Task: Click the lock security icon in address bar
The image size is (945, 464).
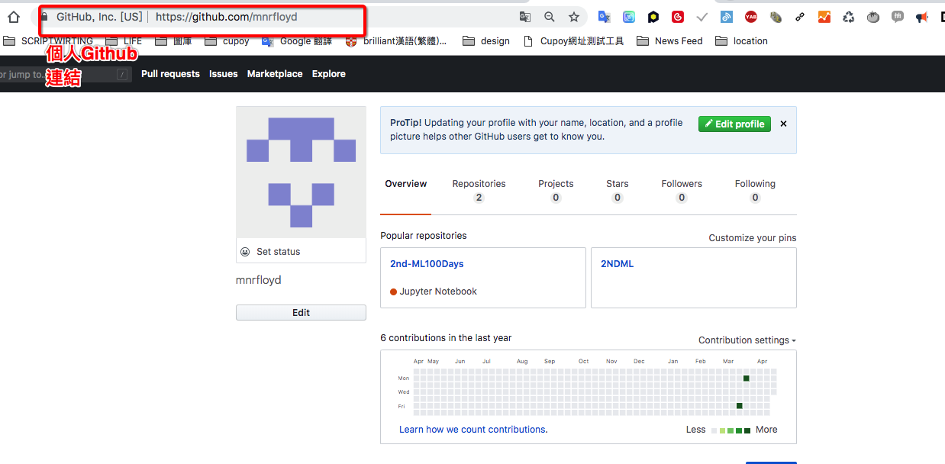Action: 44,17
